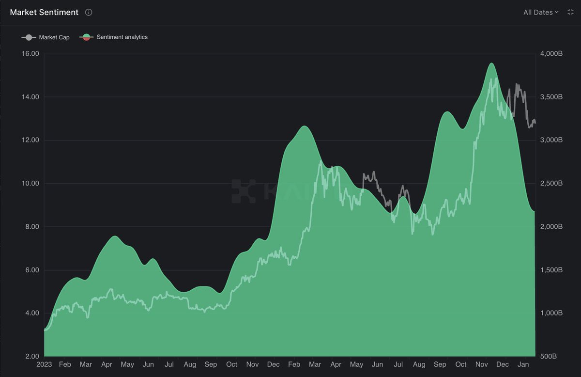The image size is (581, 377).
Task: Click the 12.00 left axis label
Action: 31,140
